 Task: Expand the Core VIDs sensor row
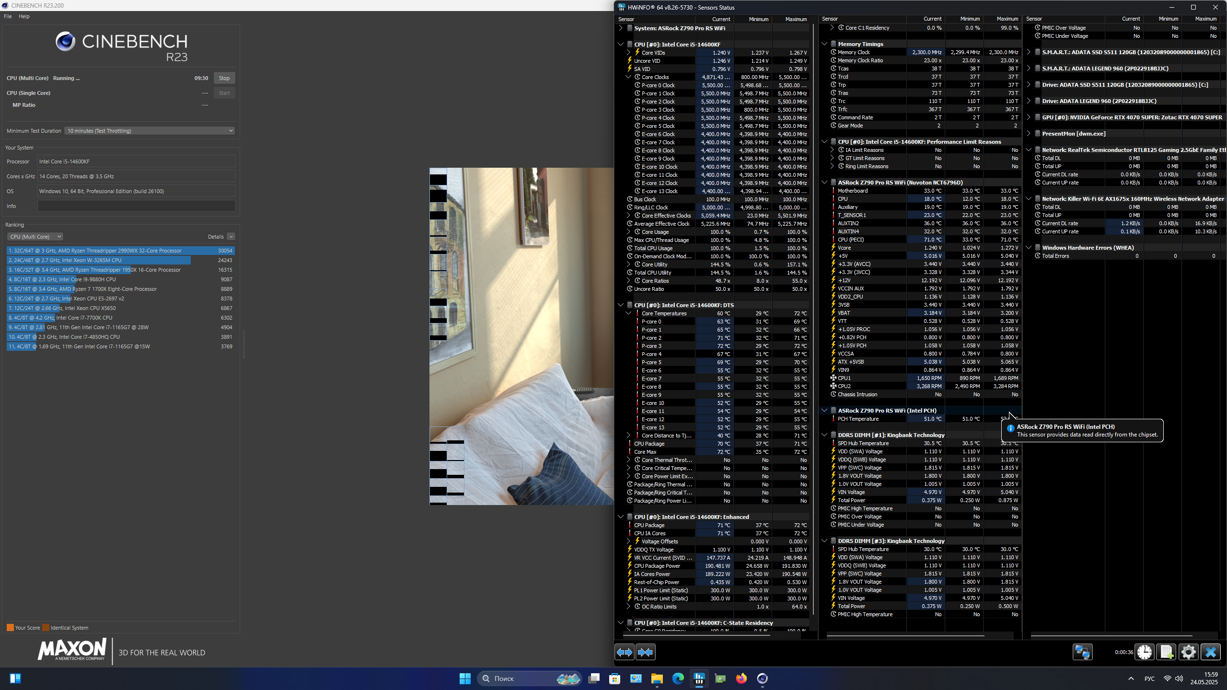(628, 53)
